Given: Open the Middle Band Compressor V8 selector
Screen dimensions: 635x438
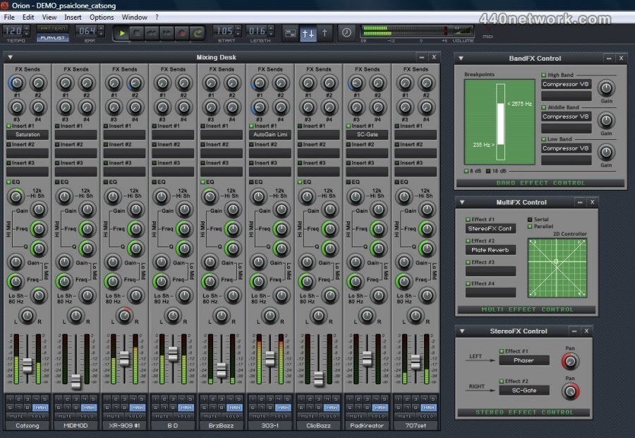Looking at the screenshot, I should tap(566, 117).
